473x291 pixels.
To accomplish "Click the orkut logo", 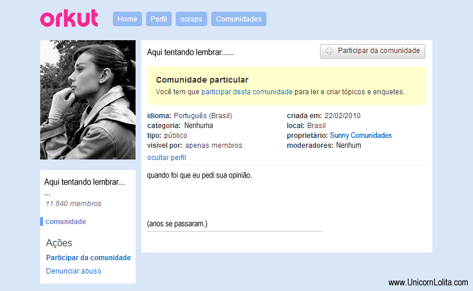I will click(x=69, y=19).
